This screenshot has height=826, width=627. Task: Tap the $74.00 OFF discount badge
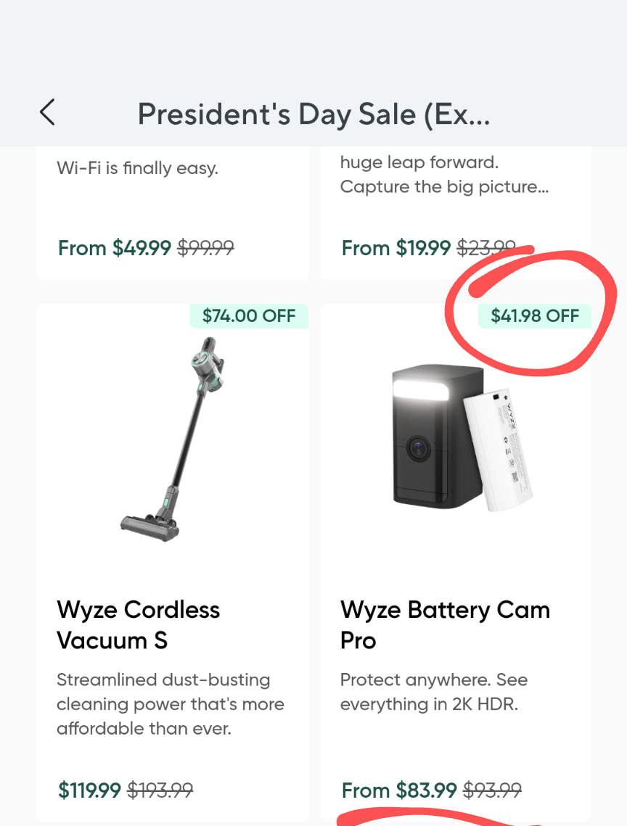coord(249,316)
